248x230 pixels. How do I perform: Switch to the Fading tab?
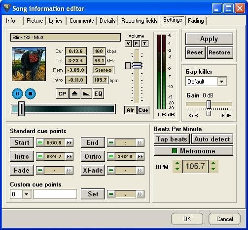(196, 21)
